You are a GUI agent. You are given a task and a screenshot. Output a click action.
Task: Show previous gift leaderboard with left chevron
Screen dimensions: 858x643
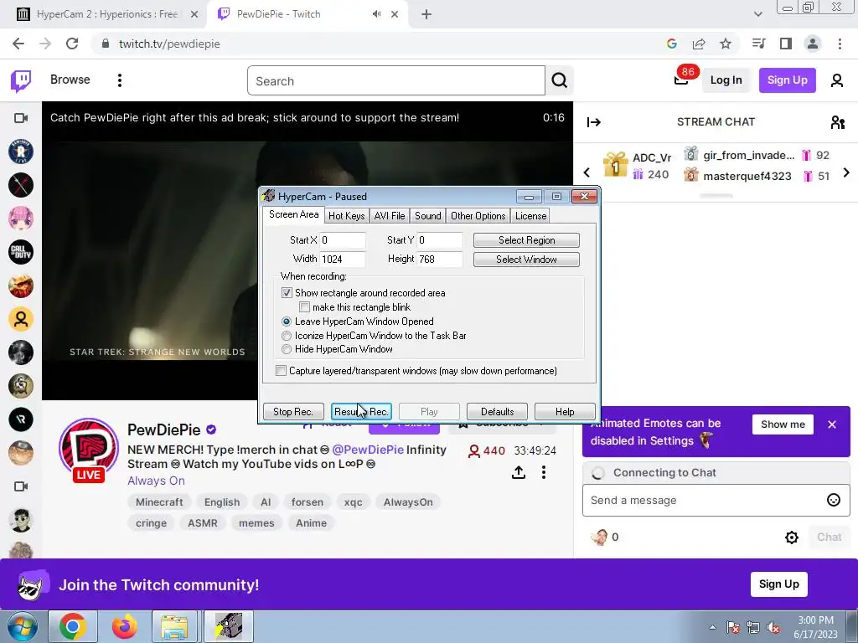[587, 172]
